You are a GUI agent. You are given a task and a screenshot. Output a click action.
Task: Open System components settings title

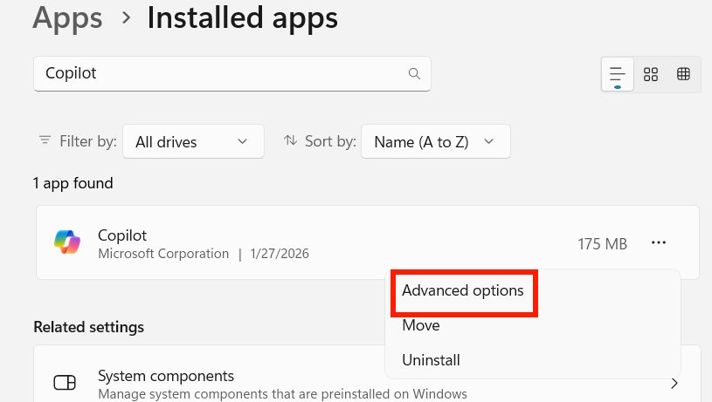(166, 376)
